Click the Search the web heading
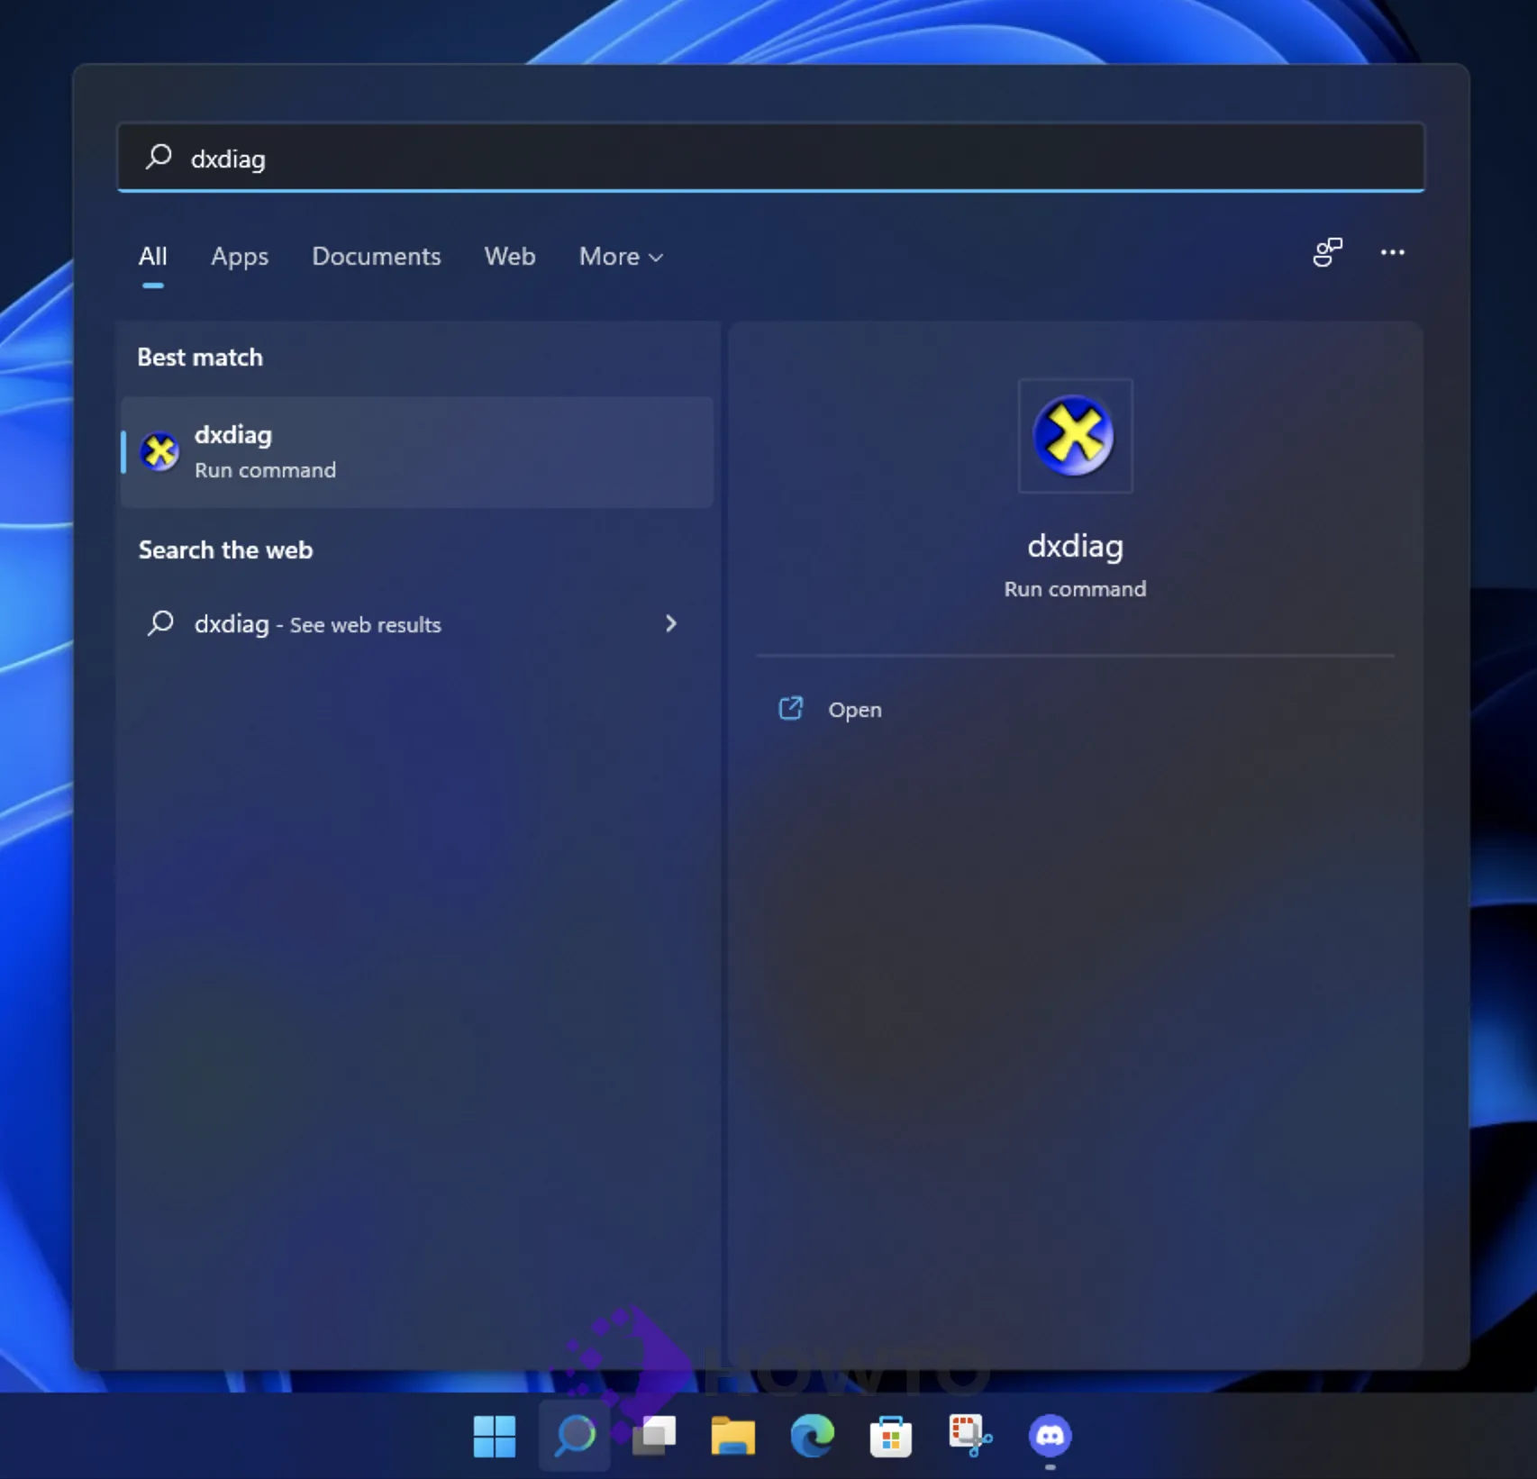 225,550
